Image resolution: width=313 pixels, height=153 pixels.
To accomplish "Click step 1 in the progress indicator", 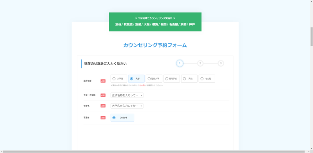I will click(x=180, y=63).
